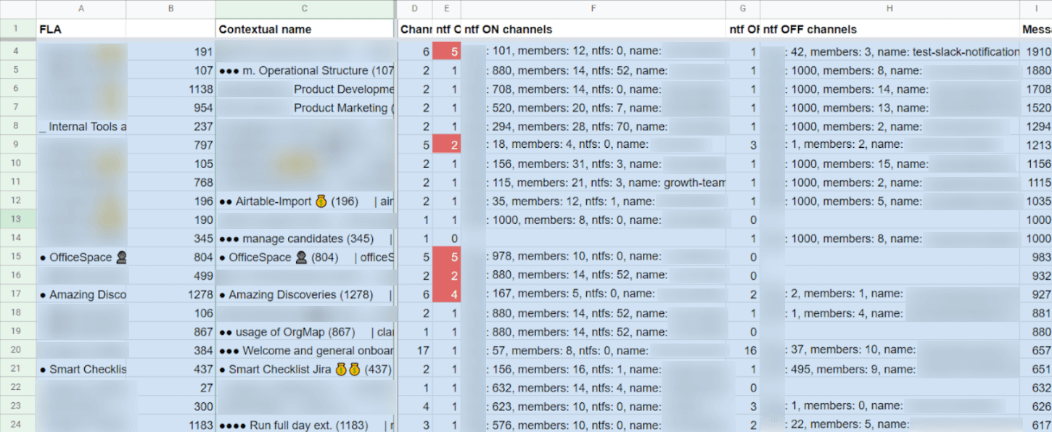
Task: Click 'Amazing Discoveries (1278)' cell
Action: [305, 295]
